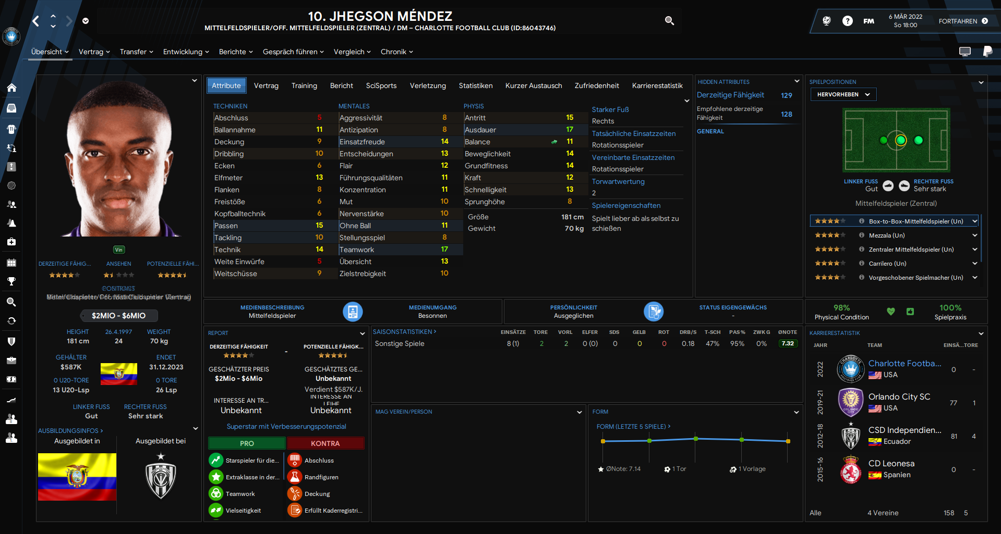Screen dimensions: 1001x534
Task: Open the Zufriedenheit tab
Action: (x=597, y=85)
